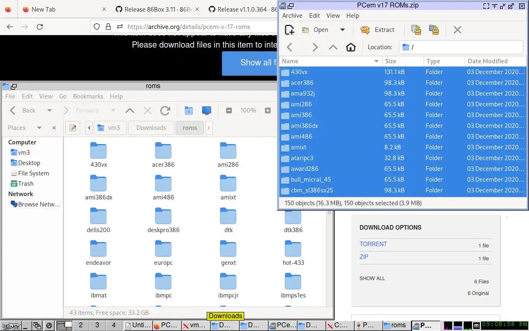Switch to the New Tab browser tab

pyautogui.click(x=62, y=9)
